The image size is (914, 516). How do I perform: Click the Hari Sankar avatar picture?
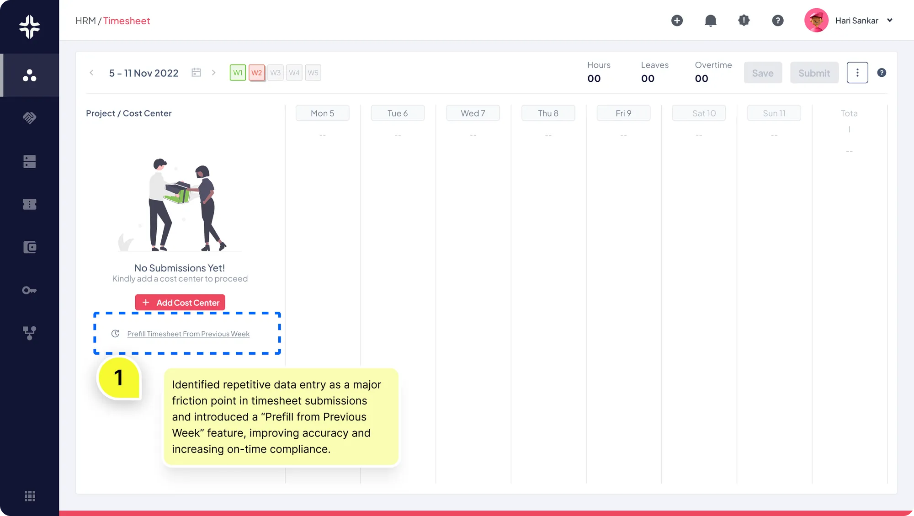point(816,21)
